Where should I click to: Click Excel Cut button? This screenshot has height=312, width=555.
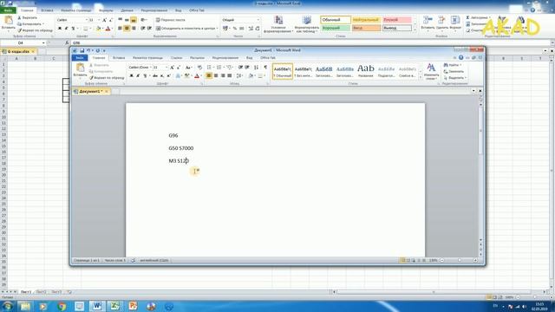[x=27, y=17]
